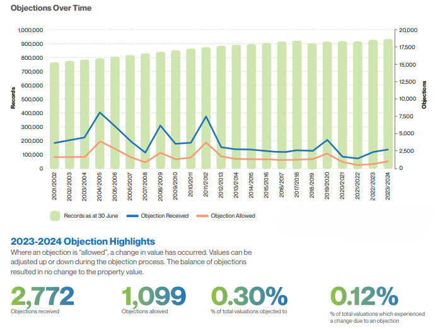Click the 'Records' left axis title
This screenshot has height=329, width=440.
click(x=13, y=99)
